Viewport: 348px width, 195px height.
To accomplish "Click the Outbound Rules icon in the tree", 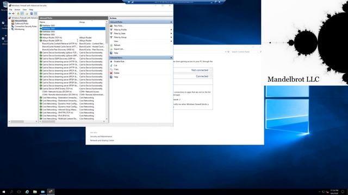I will coord(13,24).
